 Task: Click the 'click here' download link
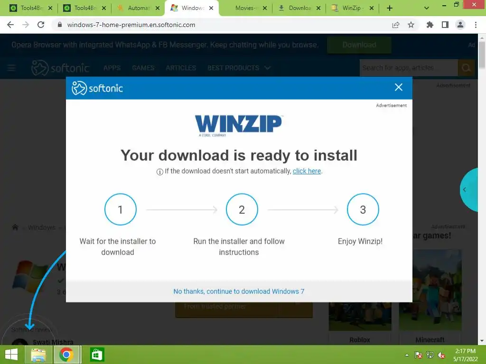pos(307,171)
